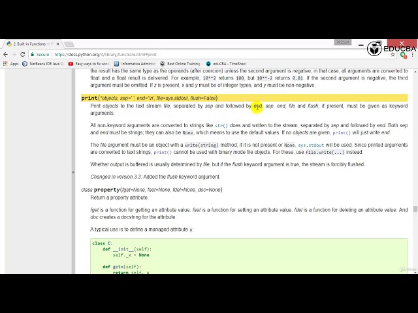Close the Built-in Functions tab
This screenshot has width=418, height=313.
tap(58, 44)
